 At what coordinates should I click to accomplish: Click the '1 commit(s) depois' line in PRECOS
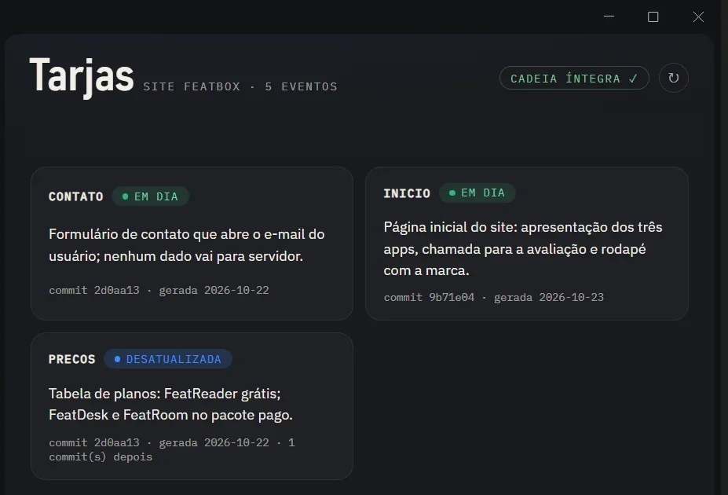click(172, 449)
